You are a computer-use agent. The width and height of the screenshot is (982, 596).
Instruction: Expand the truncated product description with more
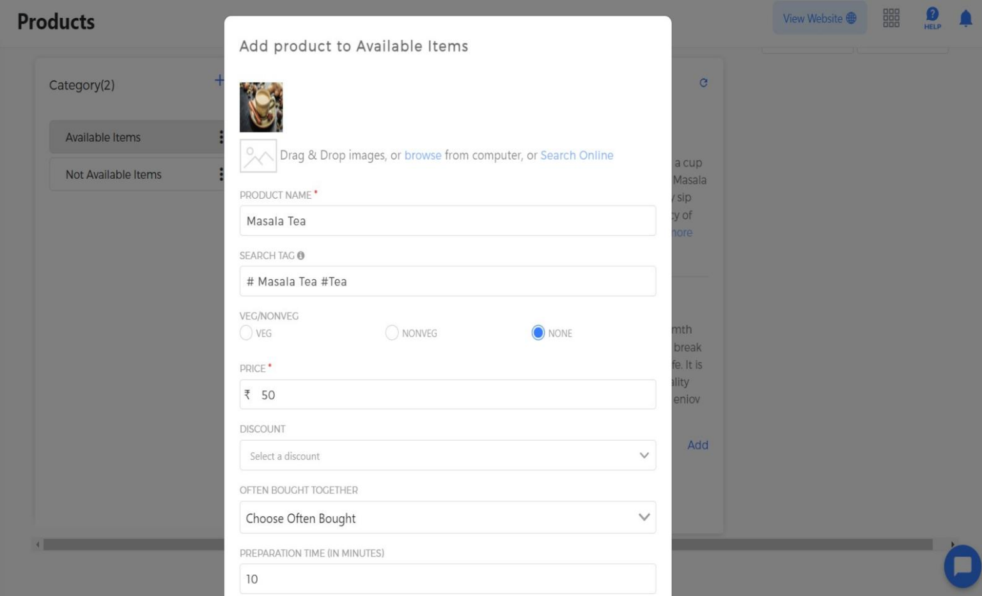682,233
